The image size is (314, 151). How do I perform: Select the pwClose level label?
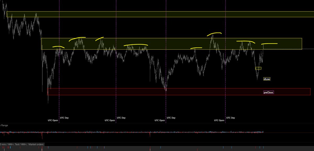(x=269, y=92)
